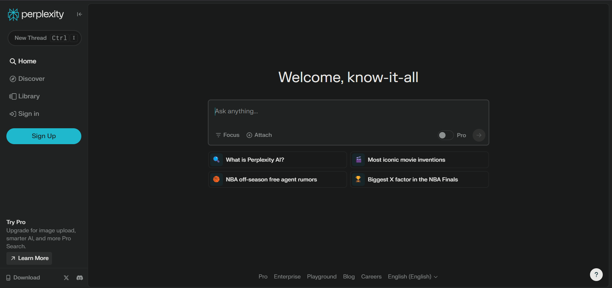Expand the New Thread shortcut button
This screenshot has width=612, height=288.
pos(44,38)
